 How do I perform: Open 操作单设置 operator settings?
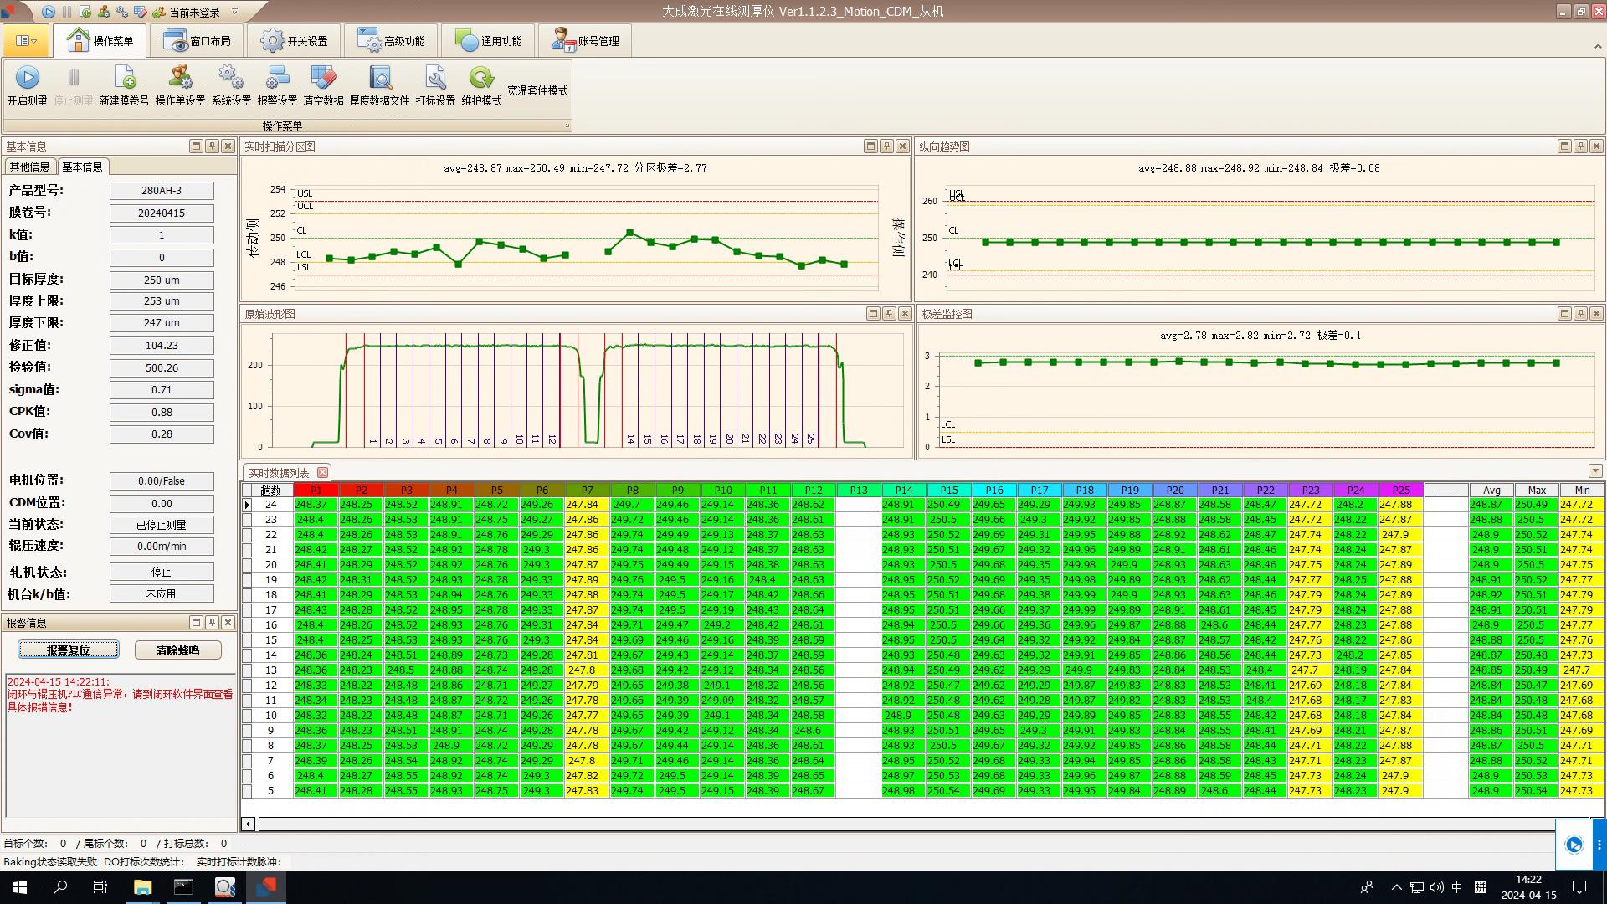click(x=180, y=79)
